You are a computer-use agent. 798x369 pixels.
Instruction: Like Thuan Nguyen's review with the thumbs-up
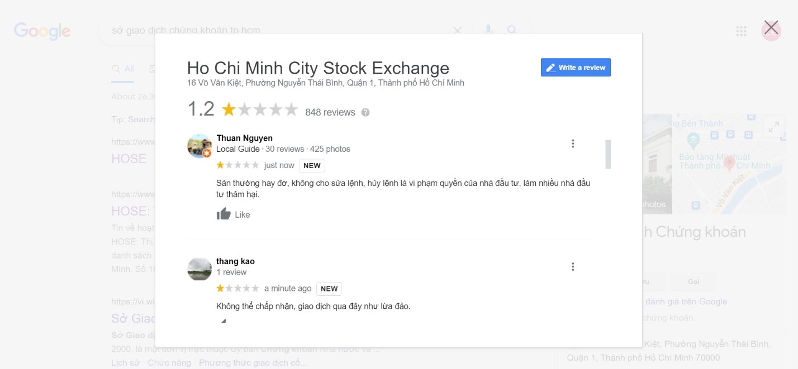223,214
